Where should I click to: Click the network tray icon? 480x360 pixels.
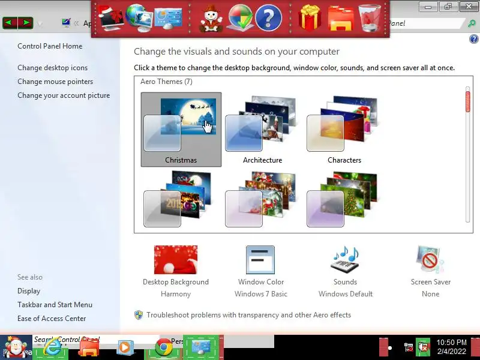(x=408, y=347)
